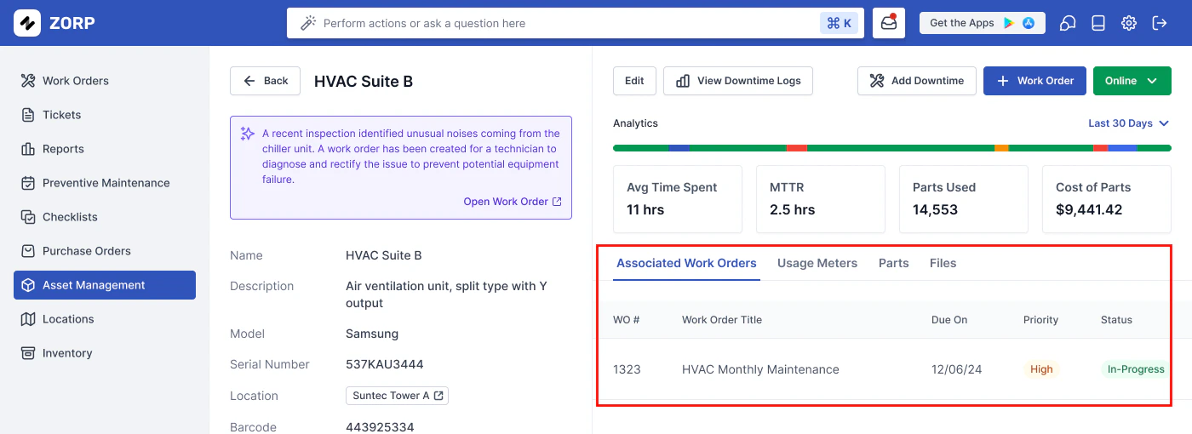Image resolution: width=1192 pixels, height=434 pixels.
Task: Open the Last 30 Days range dropdown
Action: point(1129,123)
